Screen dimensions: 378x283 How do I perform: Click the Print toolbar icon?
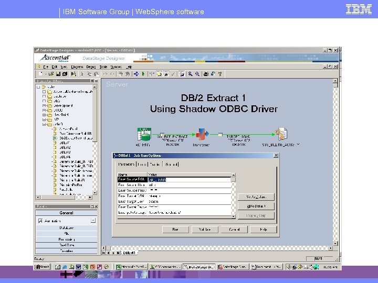tap(206, 74)
